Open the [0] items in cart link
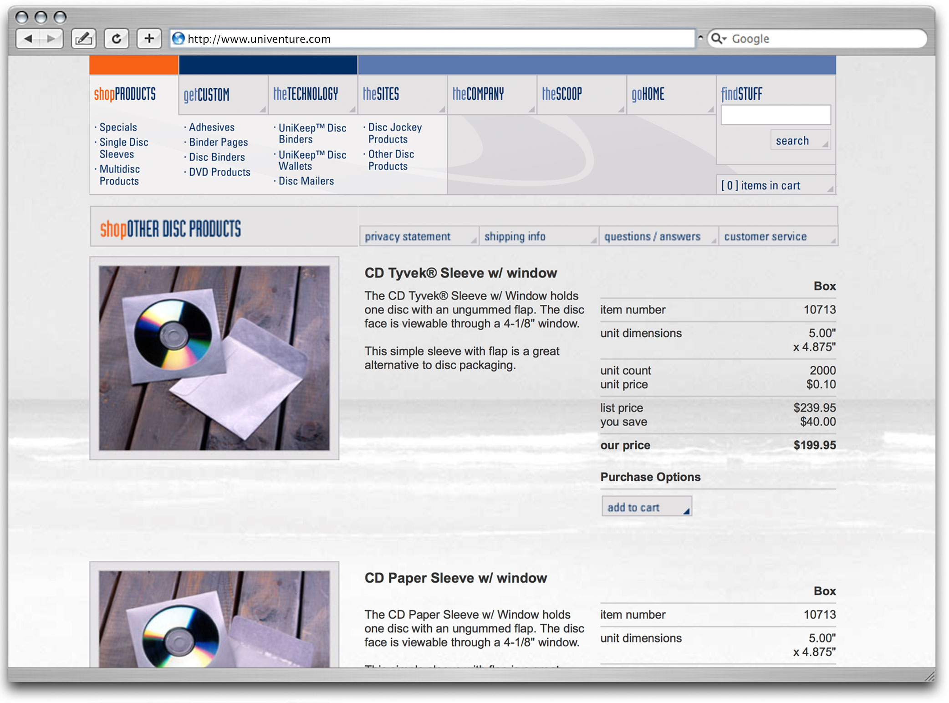Screen dimensions: 949x703 [x=776, y=185]
